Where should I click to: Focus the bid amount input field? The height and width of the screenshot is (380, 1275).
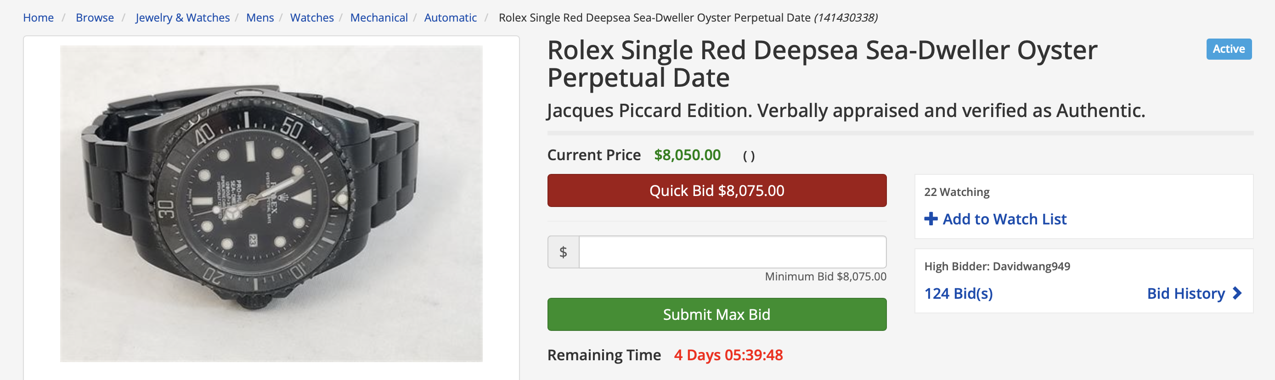pyautogui.click(x=732, y=252)
